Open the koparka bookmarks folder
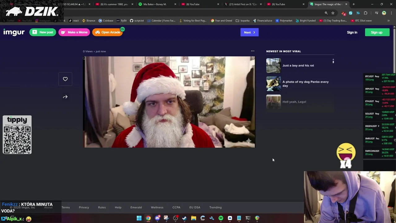Image resolution: width=396 pixels, height=223 pixels. point(243,21)
